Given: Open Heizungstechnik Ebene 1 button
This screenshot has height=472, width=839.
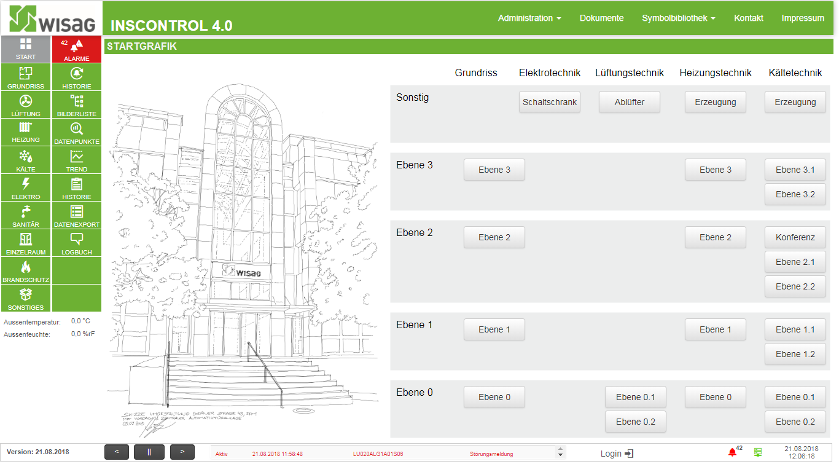Looking at the screenshot, I should (716, 329).
